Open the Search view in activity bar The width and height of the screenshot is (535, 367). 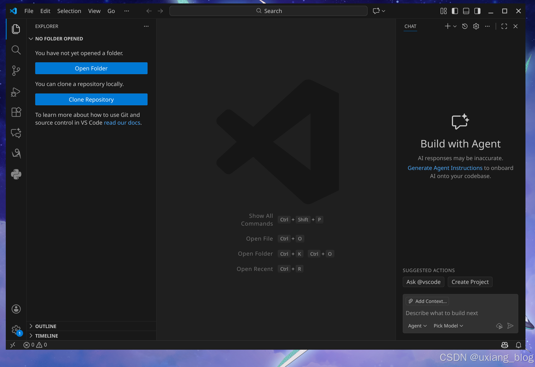click(x=16, y=50)
